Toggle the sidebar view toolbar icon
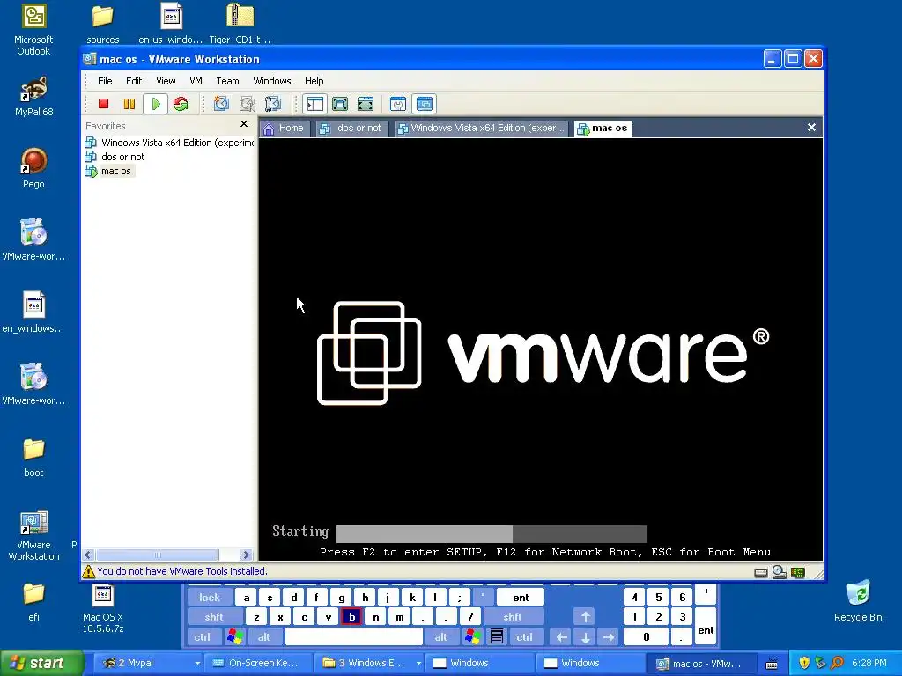The image size is (902, 676). tap(315, 104)
